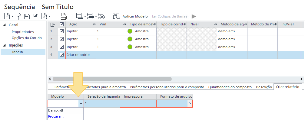Collapse the Geral tree section
The image size is (305, 120).
click(x=5, y=25)
